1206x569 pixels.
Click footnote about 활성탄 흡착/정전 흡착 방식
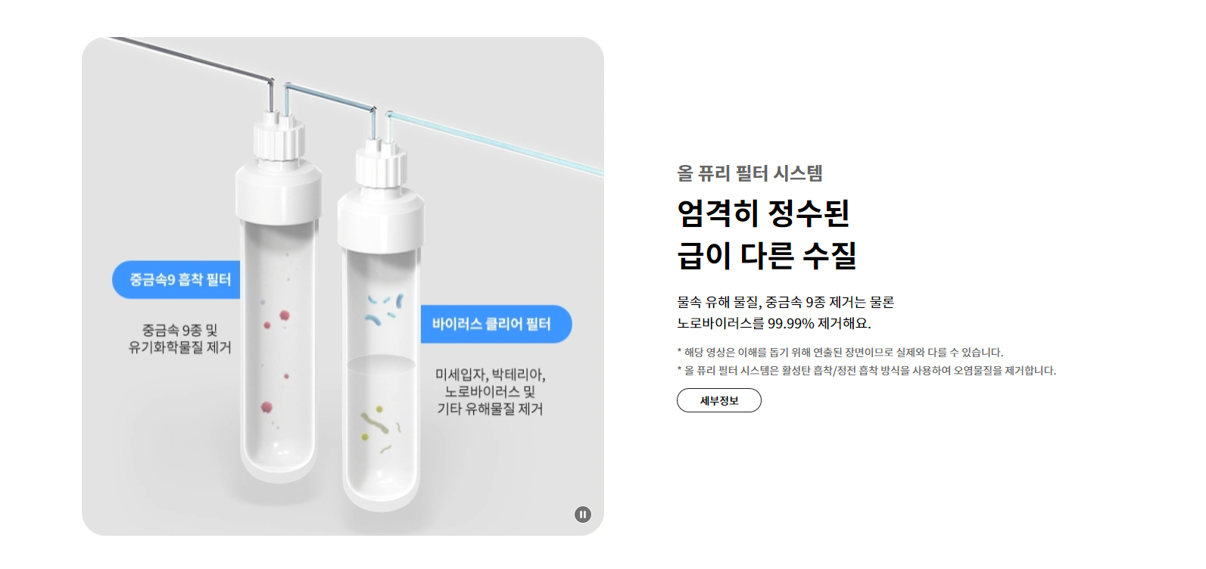pos(866,370)
